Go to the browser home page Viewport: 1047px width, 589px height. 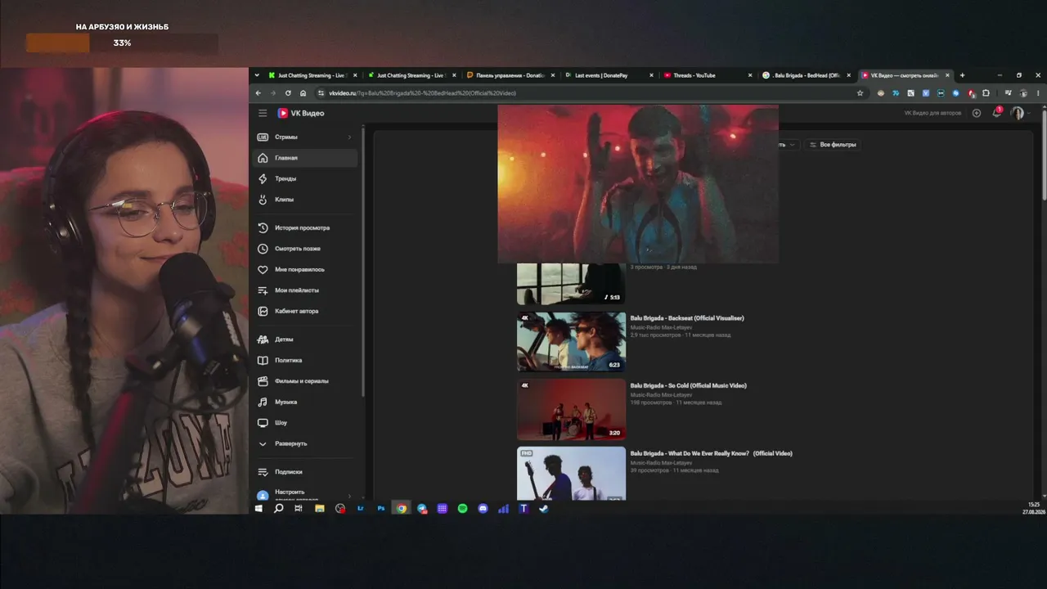point(303,93)
